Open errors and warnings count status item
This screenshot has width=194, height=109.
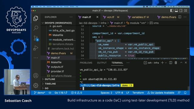[76, 93]
